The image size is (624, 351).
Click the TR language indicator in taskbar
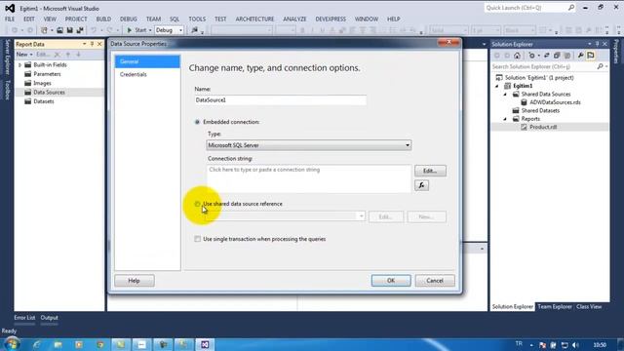[519, 344]
